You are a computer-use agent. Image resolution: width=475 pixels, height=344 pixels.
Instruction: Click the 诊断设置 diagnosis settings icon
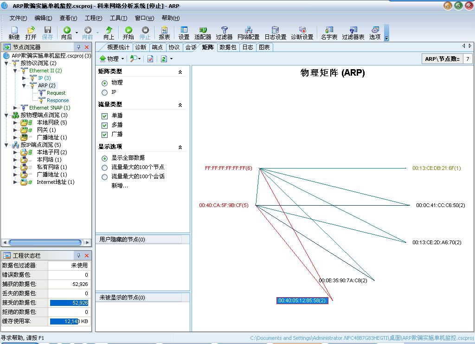pos(302,32)
